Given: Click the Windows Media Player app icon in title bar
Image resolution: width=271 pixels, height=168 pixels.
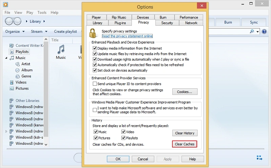Looking at the screenshot, I should [x=5, y=4].
